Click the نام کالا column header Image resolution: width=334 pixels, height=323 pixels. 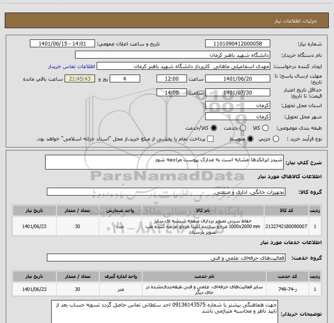point(203,210)
